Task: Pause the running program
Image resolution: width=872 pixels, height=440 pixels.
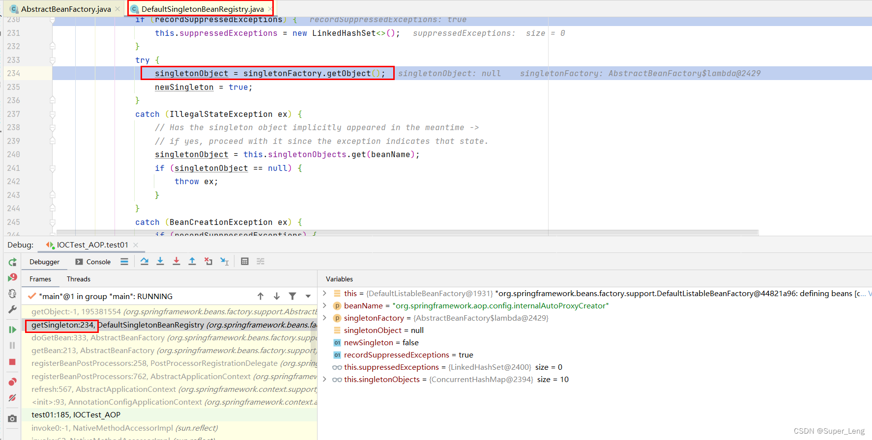Action: (13, 345)
